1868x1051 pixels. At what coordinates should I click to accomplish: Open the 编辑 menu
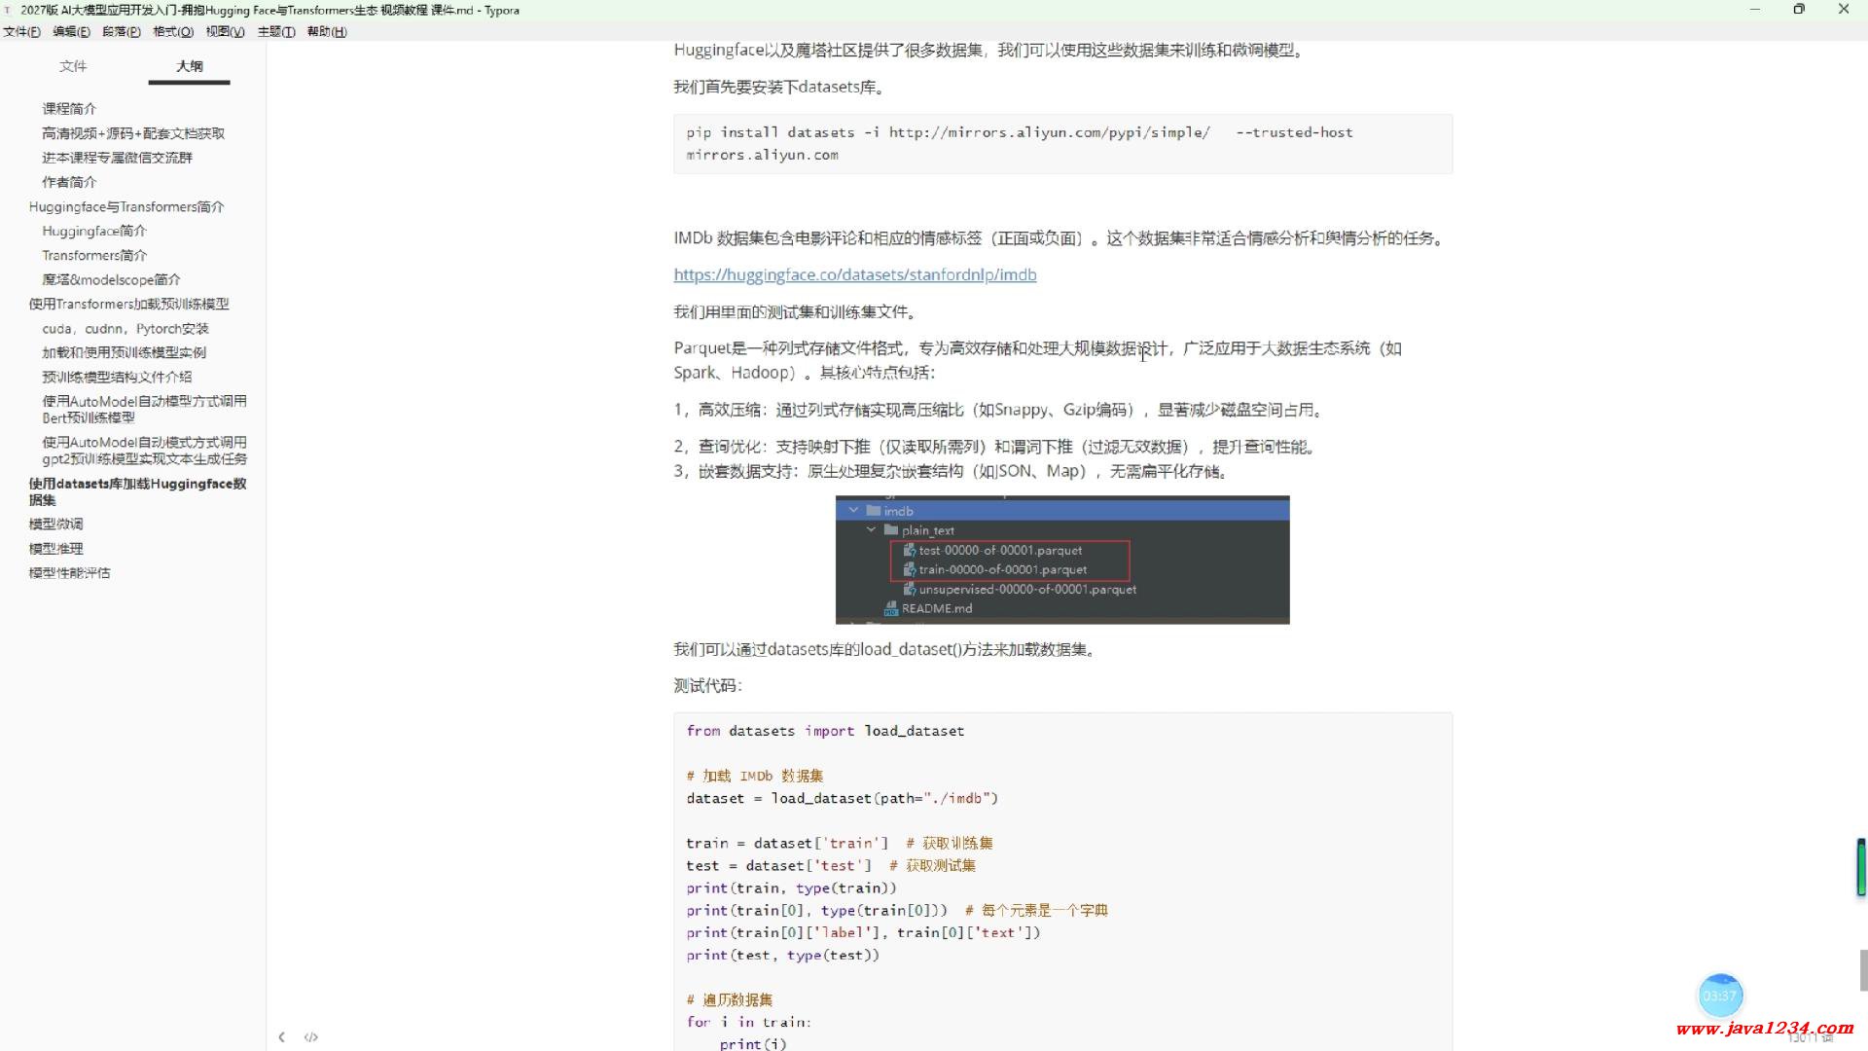70,31
